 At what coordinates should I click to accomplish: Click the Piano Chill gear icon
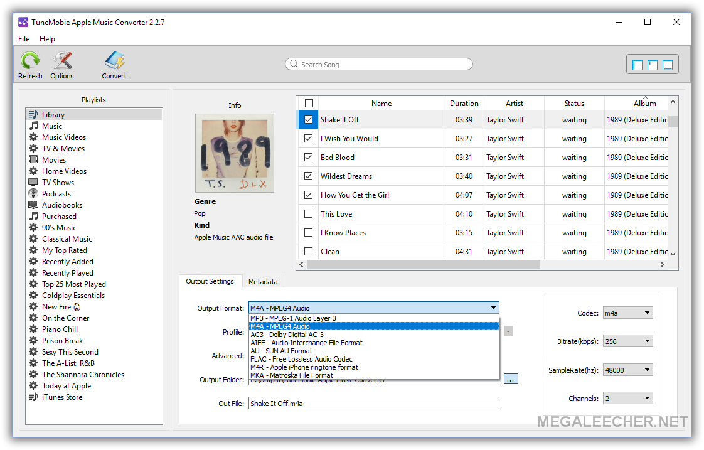coord(33,329)
